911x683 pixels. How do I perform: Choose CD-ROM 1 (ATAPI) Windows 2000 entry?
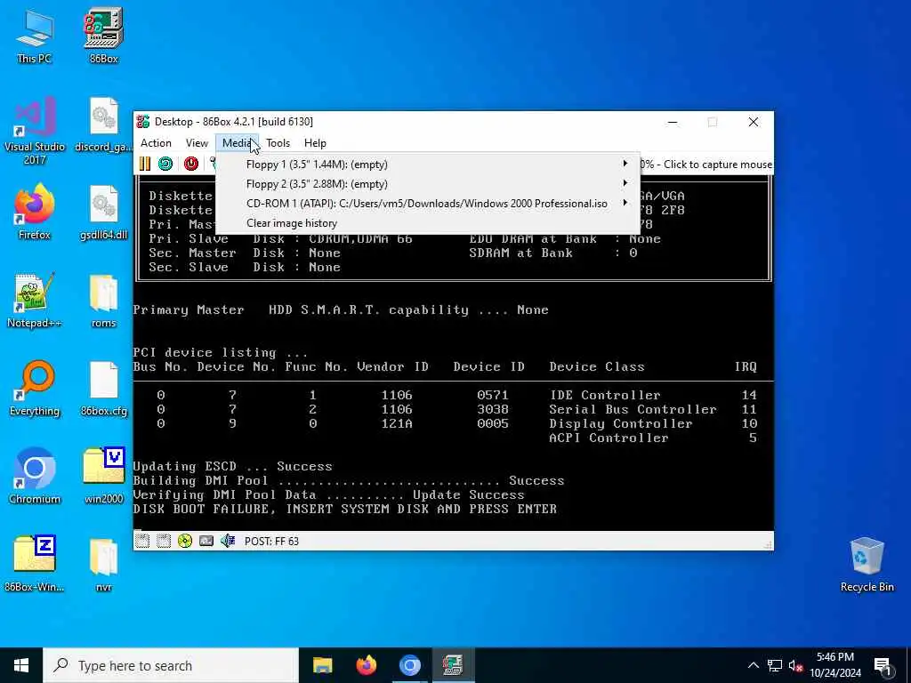point(428,204)
